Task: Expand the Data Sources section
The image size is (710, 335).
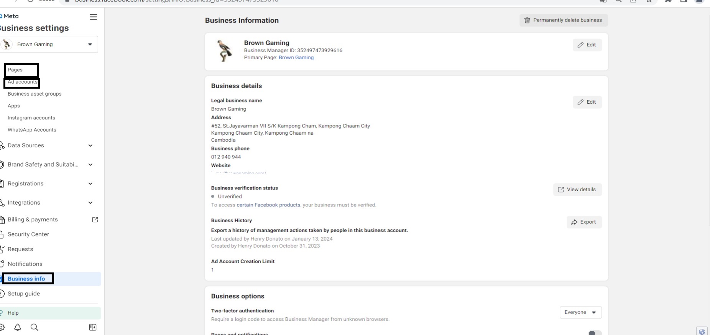Action: (90, 145)
